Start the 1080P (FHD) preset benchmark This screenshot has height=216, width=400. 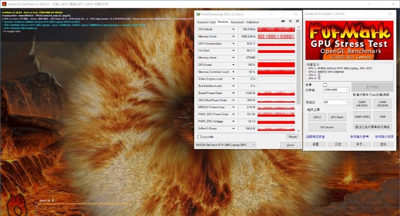(x=361, y=117)
